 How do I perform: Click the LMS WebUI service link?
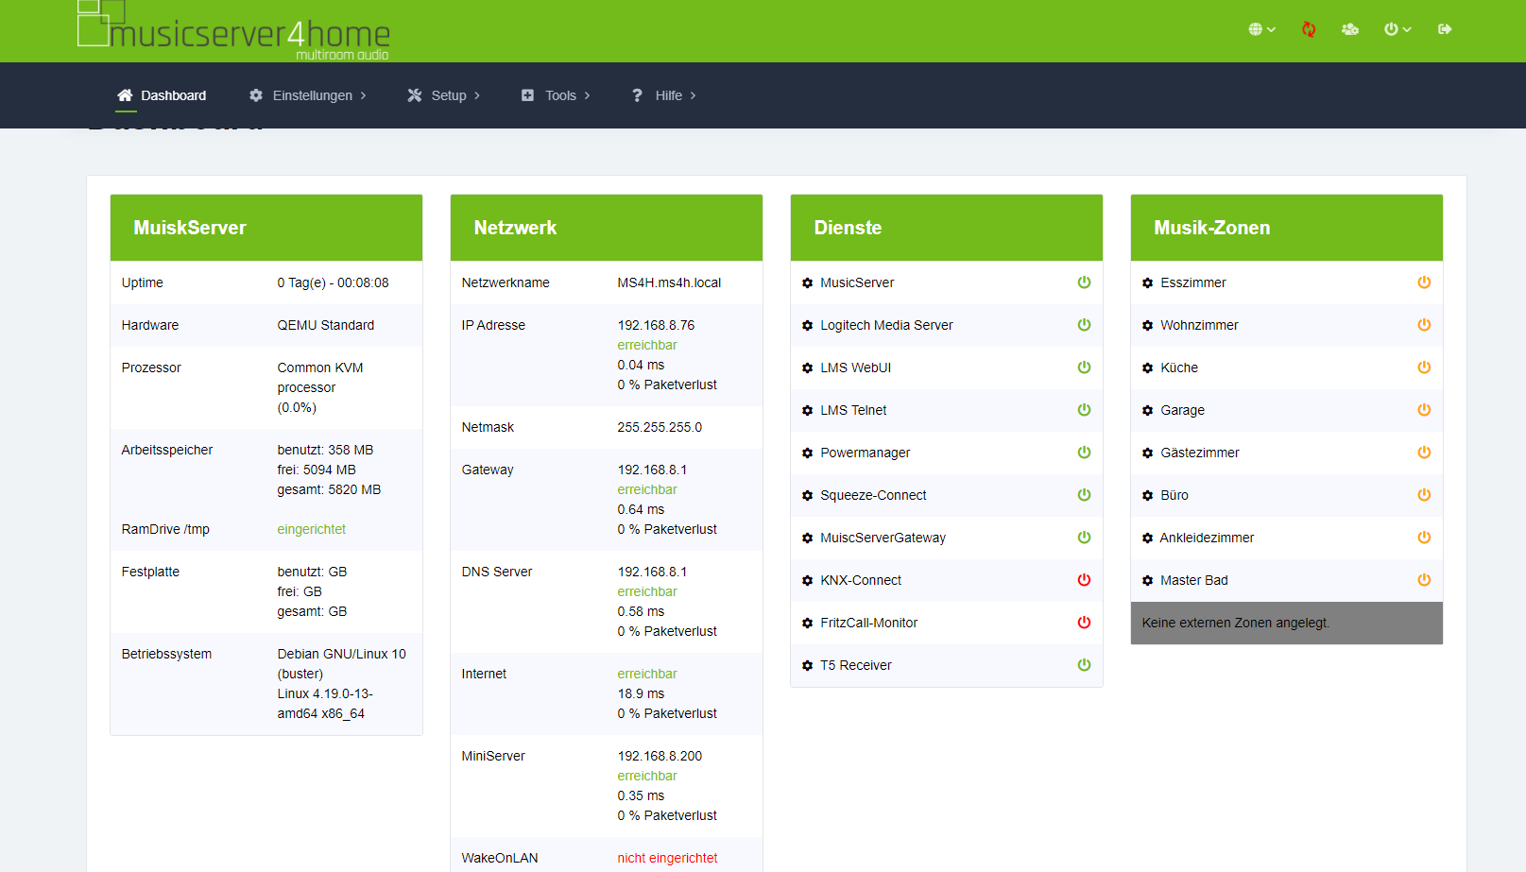855,368
